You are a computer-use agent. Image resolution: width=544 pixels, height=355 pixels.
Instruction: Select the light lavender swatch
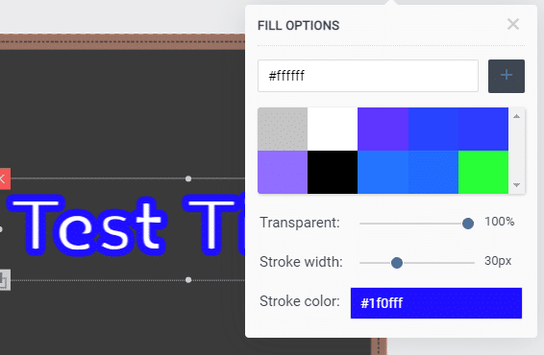point(283,172)
